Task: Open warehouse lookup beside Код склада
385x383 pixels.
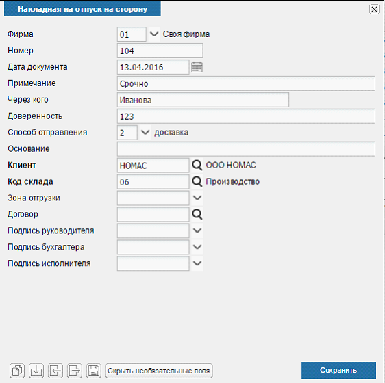Action: pos(197,182)
